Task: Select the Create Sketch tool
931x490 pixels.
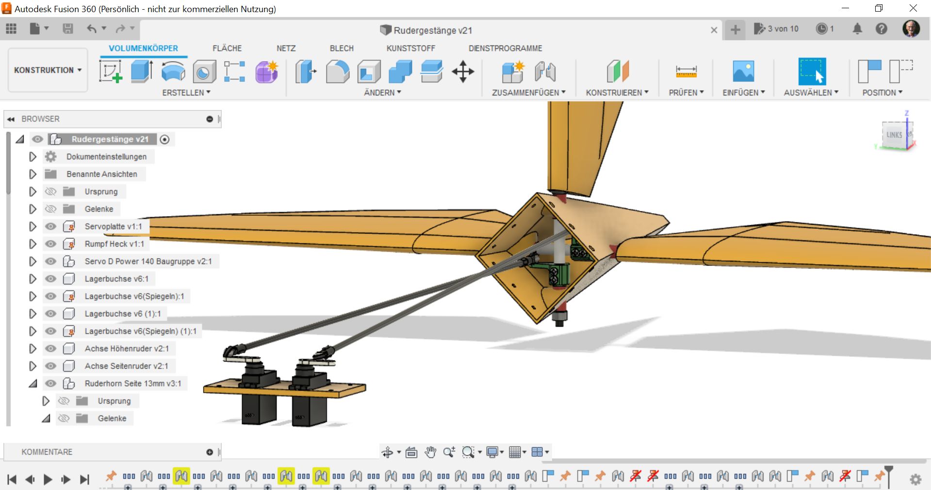Action: (111, 71)
